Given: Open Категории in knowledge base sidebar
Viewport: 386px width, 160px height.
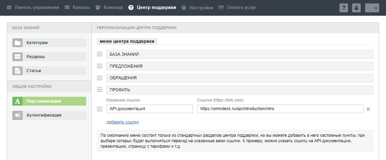Looking at the screenshot, I should [x=49, y=43].
